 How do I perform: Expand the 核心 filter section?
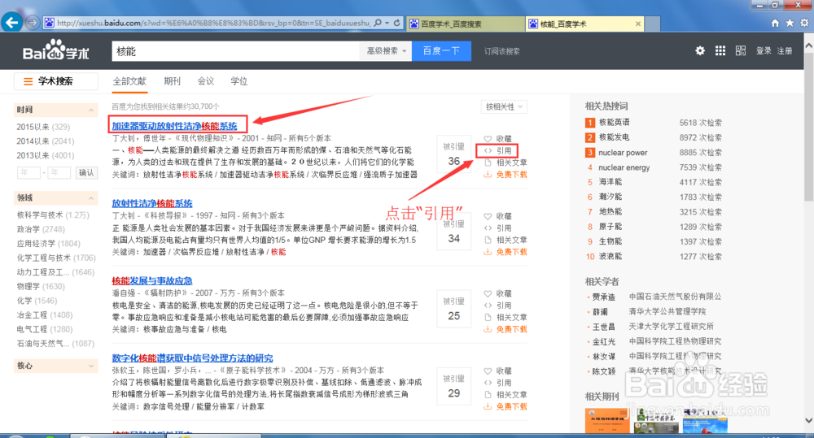point(91,366)
